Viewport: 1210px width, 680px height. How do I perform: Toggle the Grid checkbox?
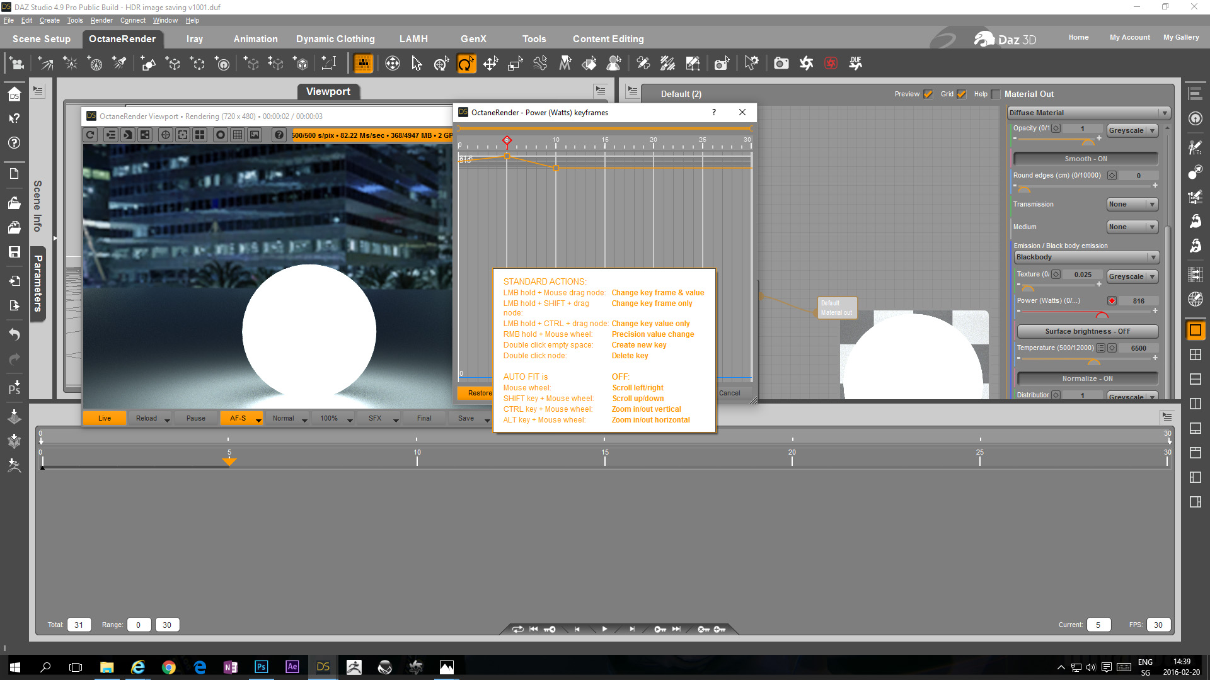click(961, 94)
